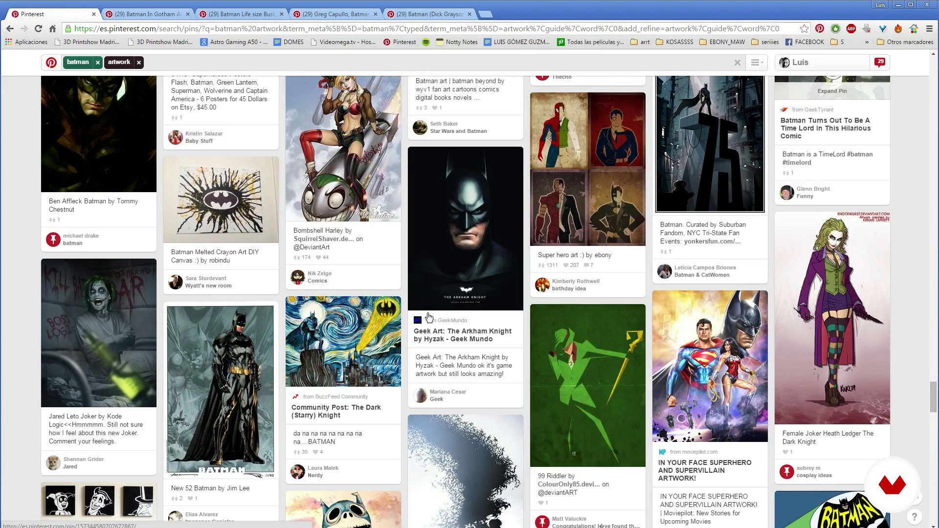Image resolution: width=939 pixels, height=528 pixels.
Task: Open the Starry Night Batman pin image
Action: pyautogui.click(x=343, y=341)
